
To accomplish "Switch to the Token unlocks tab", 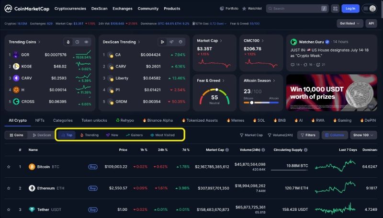I will point(94,120).
